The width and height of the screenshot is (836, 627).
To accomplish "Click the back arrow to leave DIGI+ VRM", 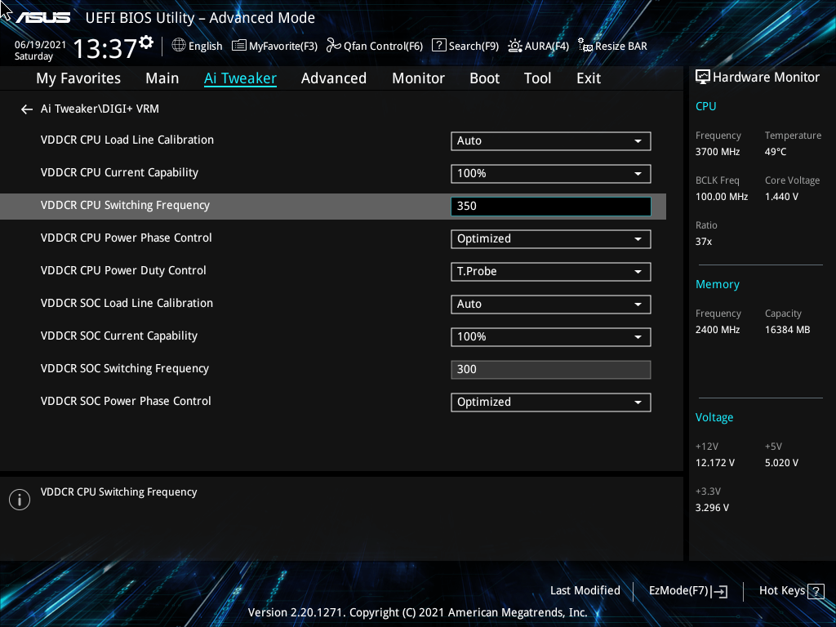I will [26, 109].
